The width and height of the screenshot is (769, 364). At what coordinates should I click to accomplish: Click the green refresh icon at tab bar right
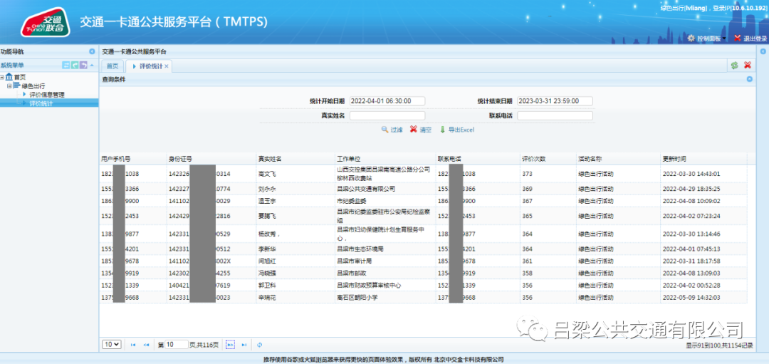(x=734, y=66)
